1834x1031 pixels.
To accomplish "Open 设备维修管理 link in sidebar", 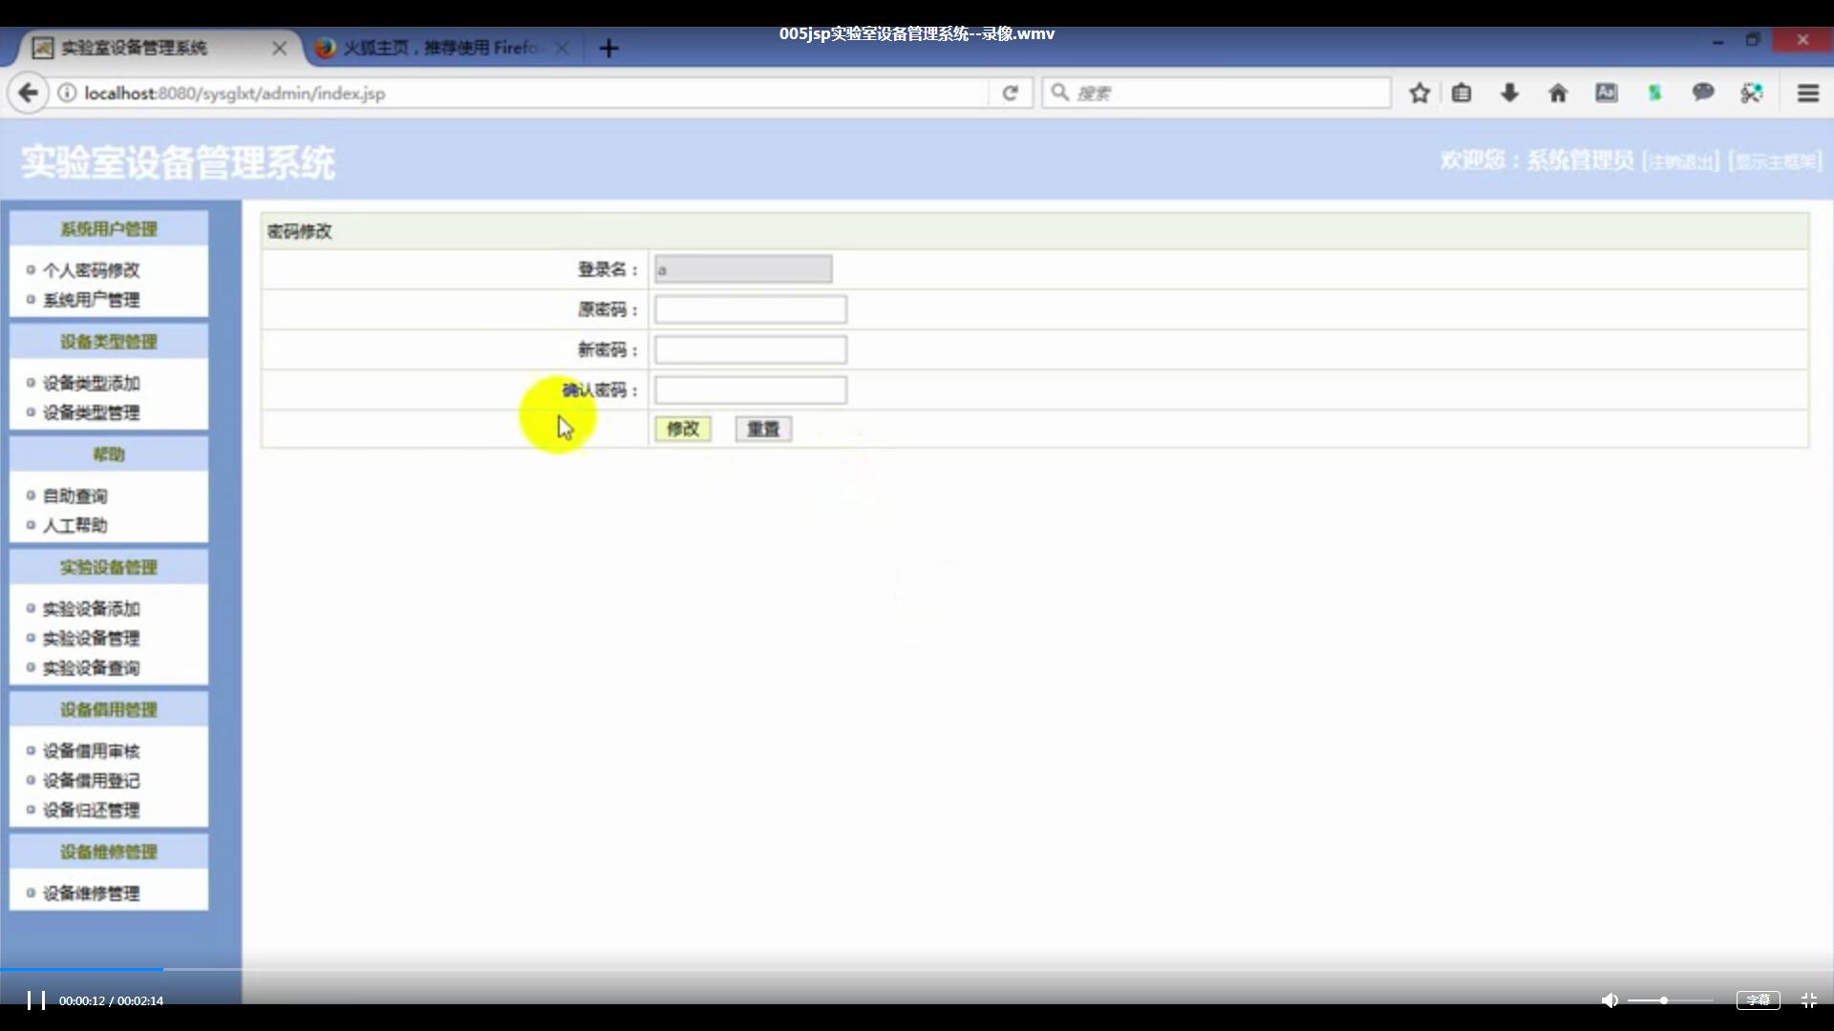I will coord(91,893).
